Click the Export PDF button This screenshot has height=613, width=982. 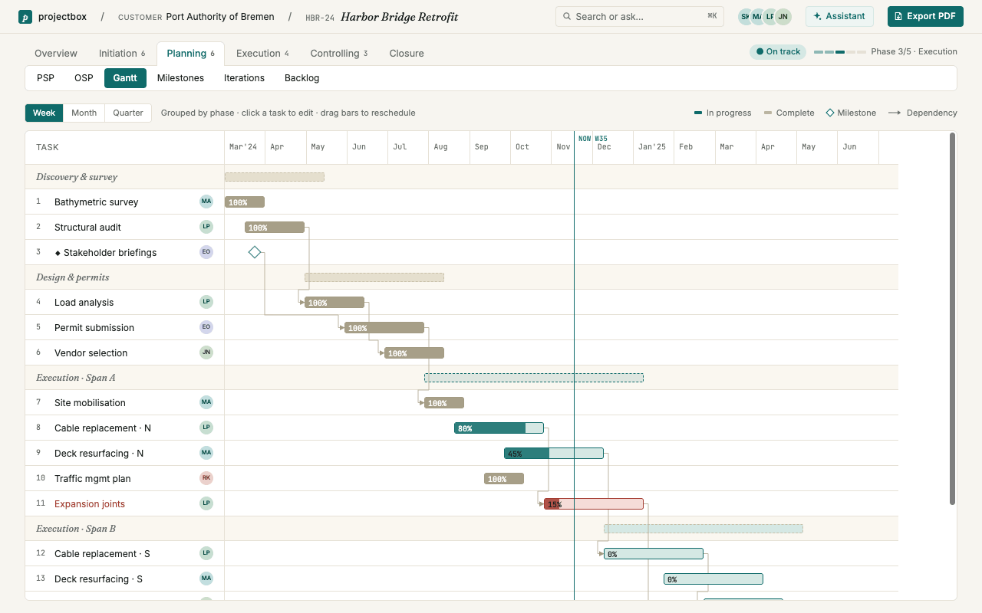click(925, 16)
